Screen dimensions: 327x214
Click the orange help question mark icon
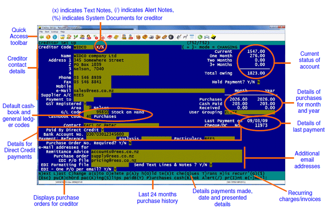pyautogui.click(x=48, y=37)
